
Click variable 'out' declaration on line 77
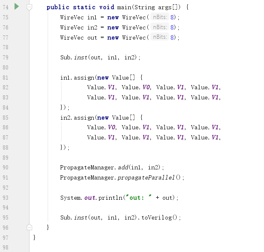(92, 38)
